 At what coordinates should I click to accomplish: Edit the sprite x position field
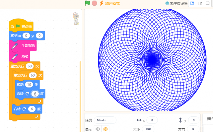(x=152, y=120)
